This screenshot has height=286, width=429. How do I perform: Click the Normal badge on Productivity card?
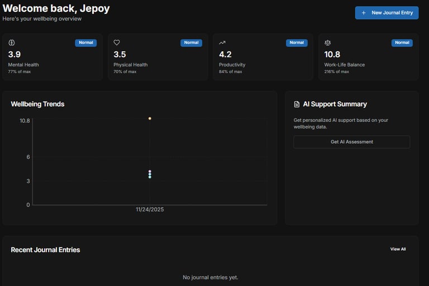coord(297,42)
